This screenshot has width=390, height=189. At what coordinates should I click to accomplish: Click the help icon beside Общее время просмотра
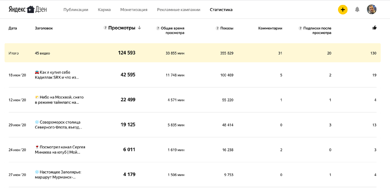click(x=158, y=28)
